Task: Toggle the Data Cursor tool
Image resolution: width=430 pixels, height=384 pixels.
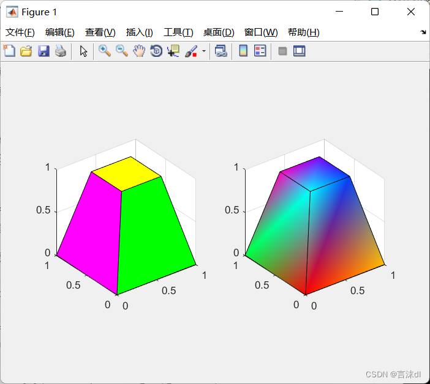Action: [x=173, y=51]
